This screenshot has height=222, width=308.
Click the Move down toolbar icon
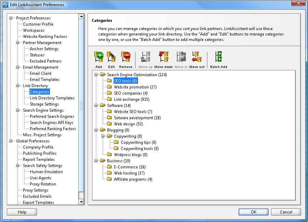point(164,57)
